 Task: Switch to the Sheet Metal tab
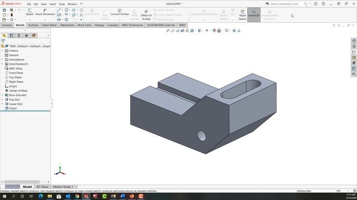pyautogui.click(x=49, y=25)
